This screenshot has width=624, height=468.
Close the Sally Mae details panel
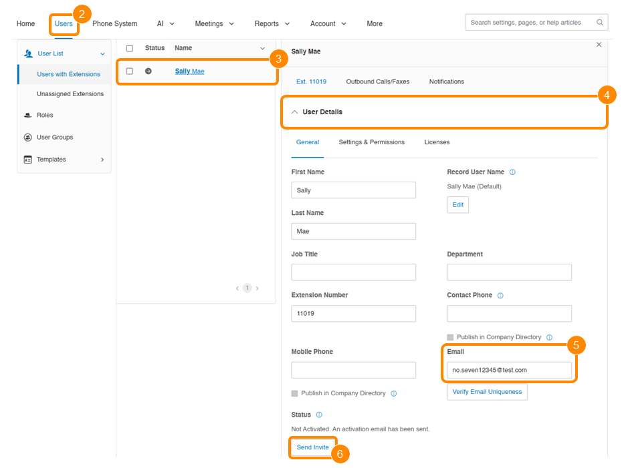(x=599, y=45)
